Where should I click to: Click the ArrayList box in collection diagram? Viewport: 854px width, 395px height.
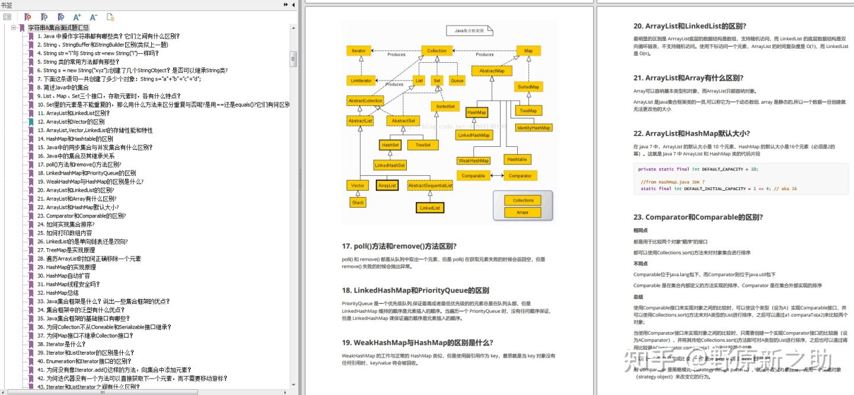point(387,185)
